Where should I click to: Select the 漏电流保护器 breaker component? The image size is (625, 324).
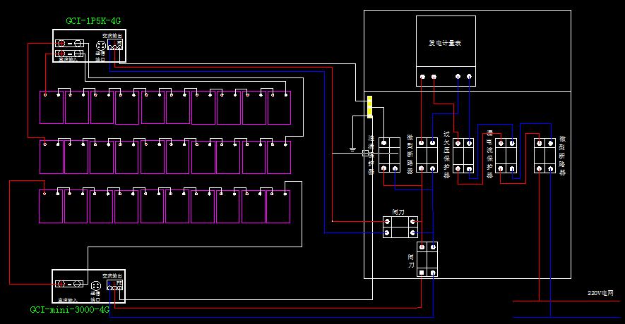(506, 155)
